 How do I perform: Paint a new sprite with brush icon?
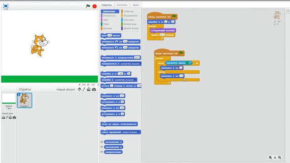coord(84,89)
